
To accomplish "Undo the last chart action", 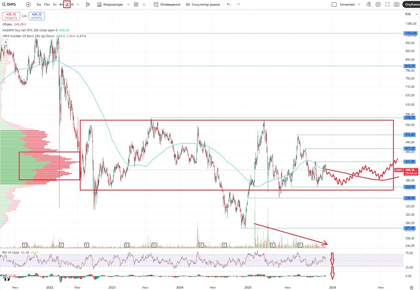I will click(x=228, y=4).
